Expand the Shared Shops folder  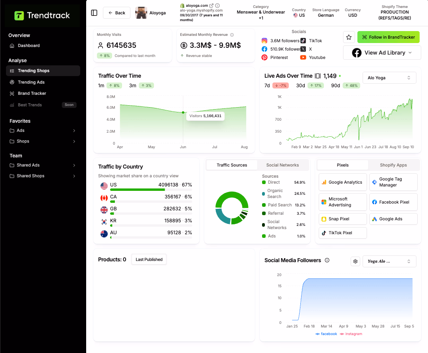(x=43, y=176)
